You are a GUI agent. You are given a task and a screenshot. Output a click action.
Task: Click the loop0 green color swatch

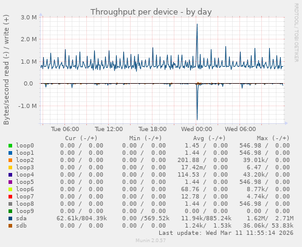pos(10,146)
